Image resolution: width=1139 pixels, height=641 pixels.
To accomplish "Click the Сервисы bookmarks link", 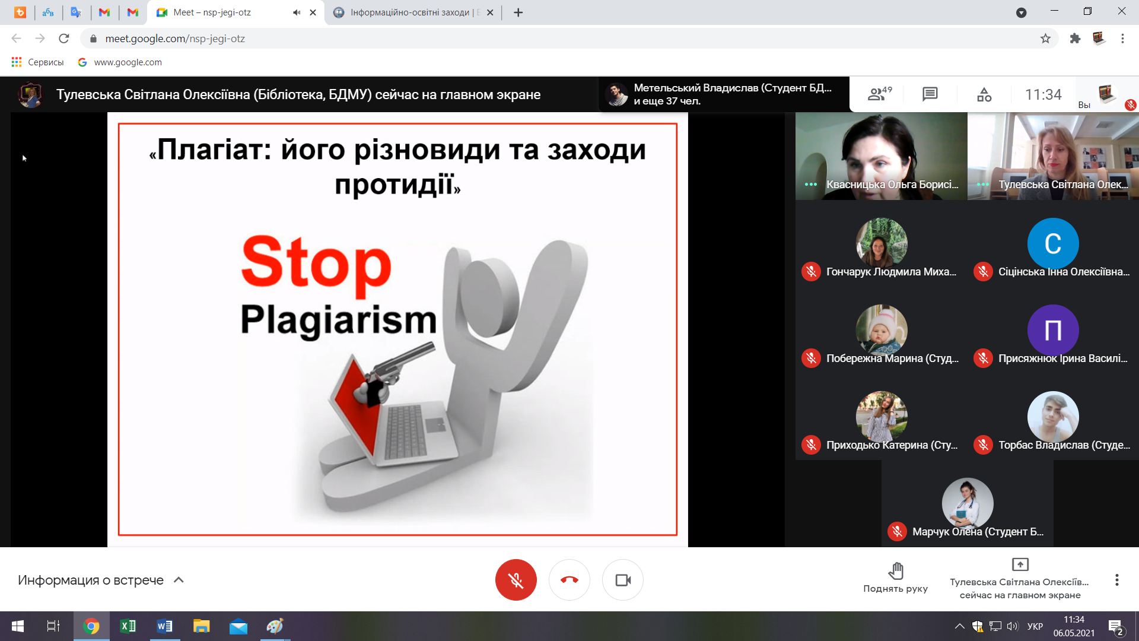I will (38, 62).
